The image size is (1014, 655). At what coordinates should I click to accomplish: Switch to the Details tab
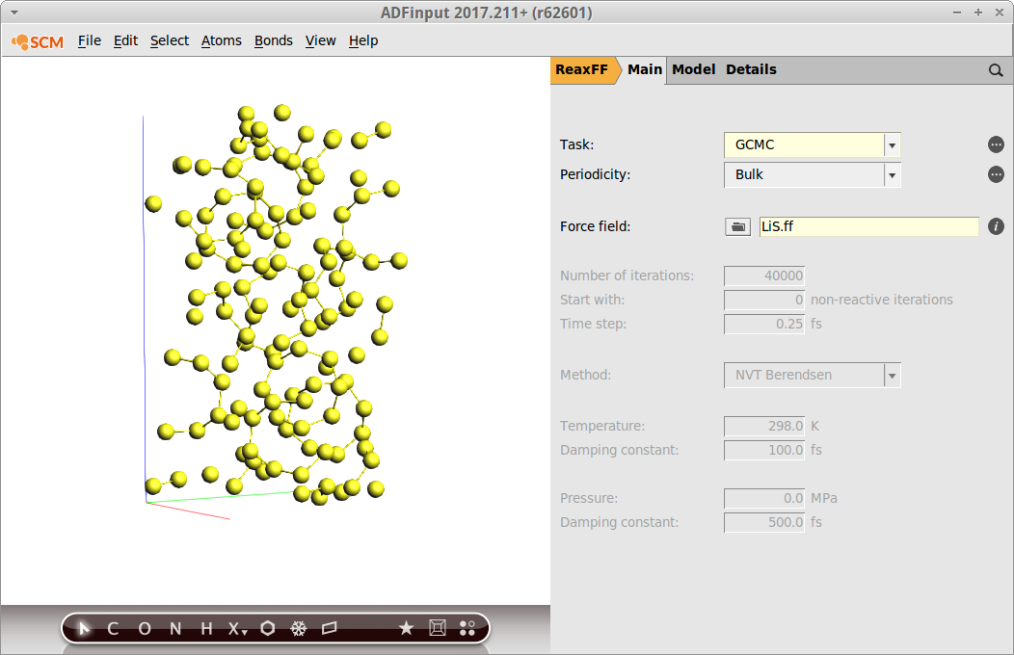tap(751, 69)
